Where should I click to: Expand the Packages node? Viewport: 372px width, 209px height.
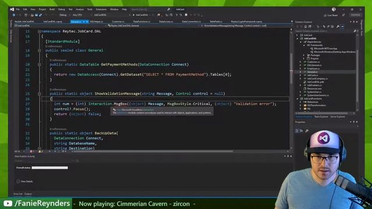[304, 55]
